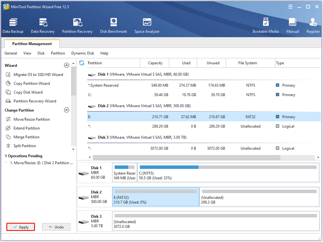Viewport: 323px width, 242px height.
Task: Click the partition list scroll right arrow
Action: tap(318, 157)
